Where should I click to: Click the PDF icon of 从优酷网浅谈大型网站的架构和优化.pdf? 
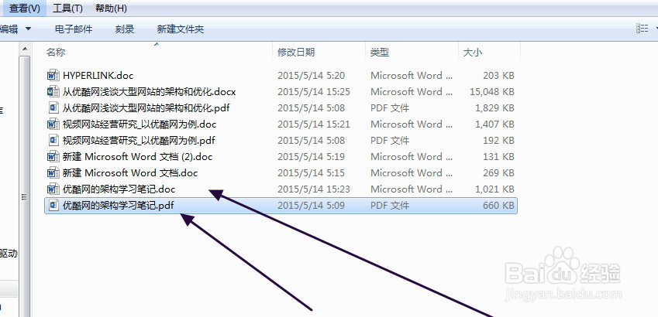coord(53,108)
